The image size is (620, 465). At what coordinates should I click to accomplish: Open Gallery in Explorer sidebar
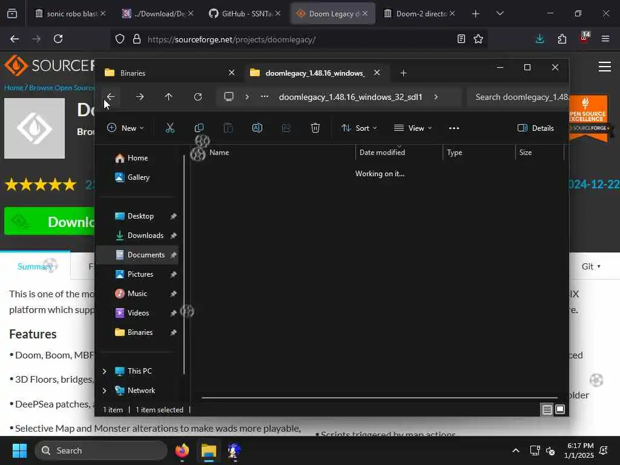pos(137,177)
